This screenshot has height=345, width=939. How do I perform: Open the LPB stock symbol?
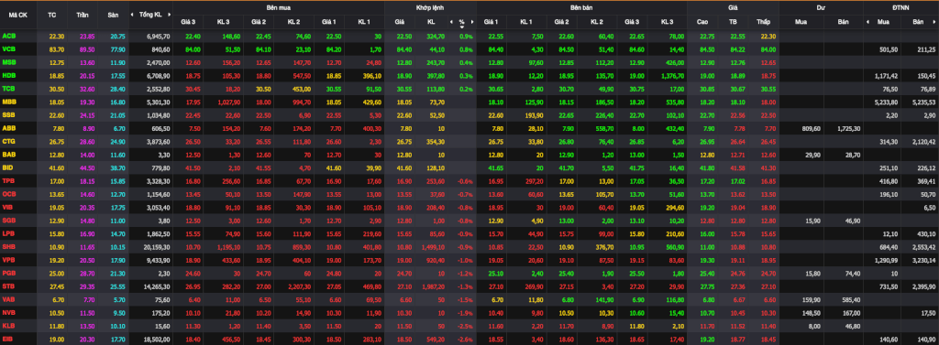[x=9, y=233]
